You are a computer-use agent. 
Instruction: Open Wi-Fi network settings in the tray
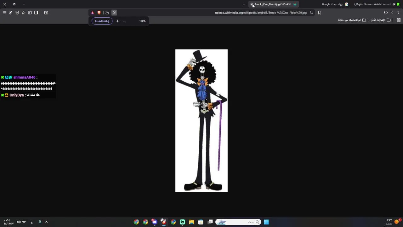tap(24, 222)
